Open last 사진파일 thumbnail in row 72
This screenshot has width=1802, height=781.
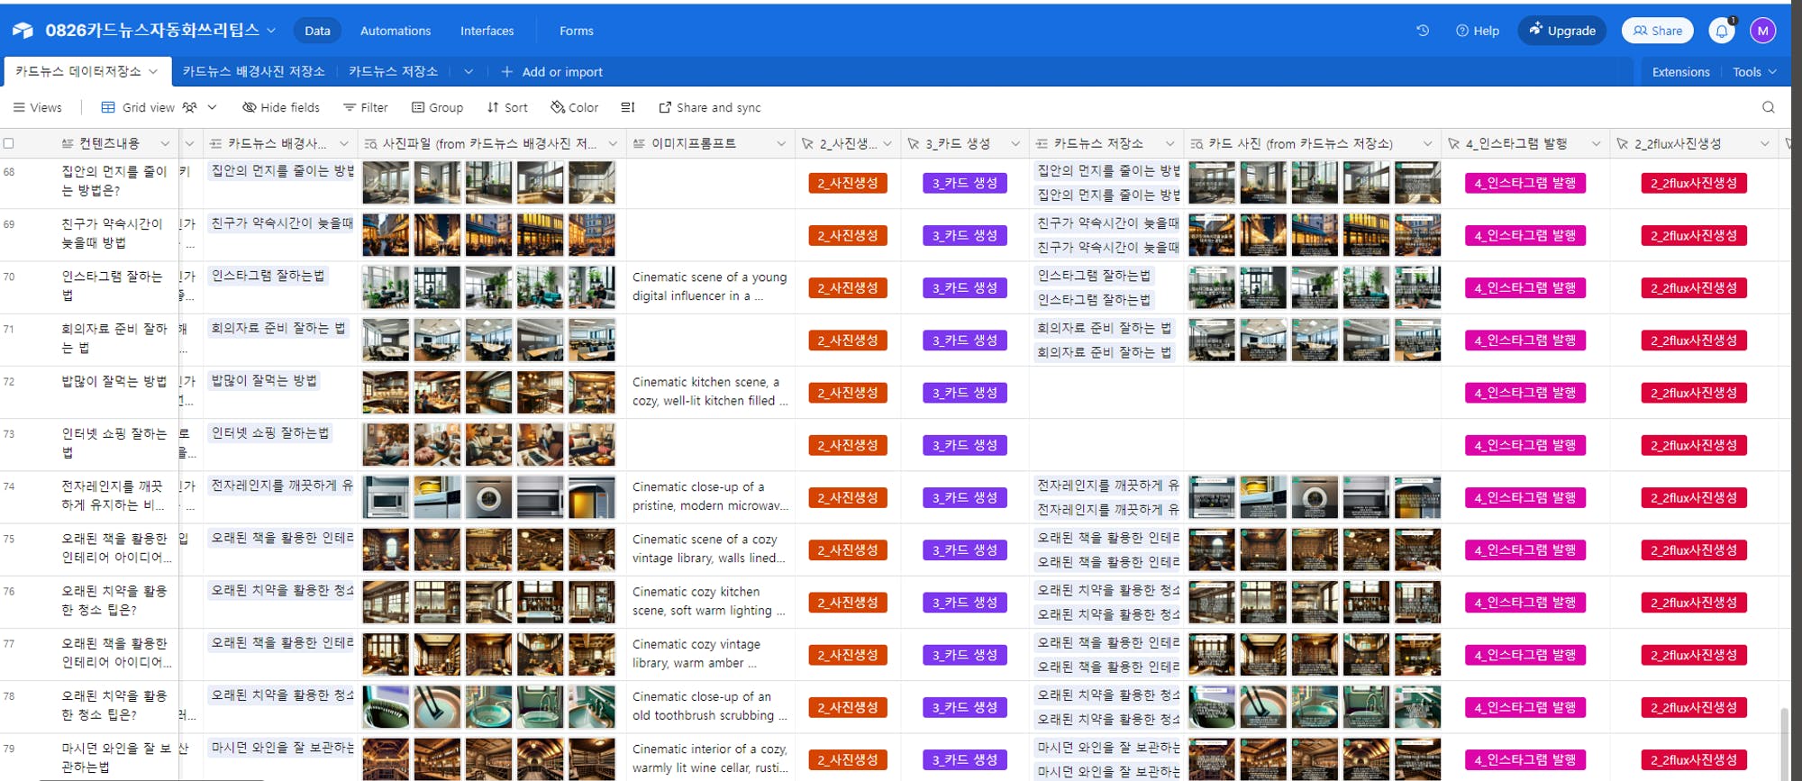click(x=592, y=393)
